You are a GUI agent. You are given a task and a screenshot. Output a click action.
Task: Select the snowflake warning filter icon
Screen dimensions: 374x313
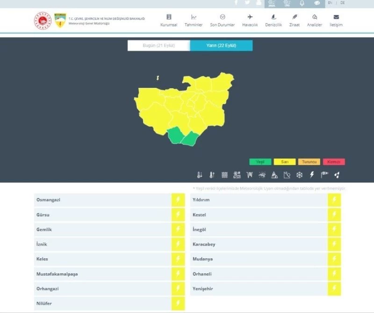[300, 175]
